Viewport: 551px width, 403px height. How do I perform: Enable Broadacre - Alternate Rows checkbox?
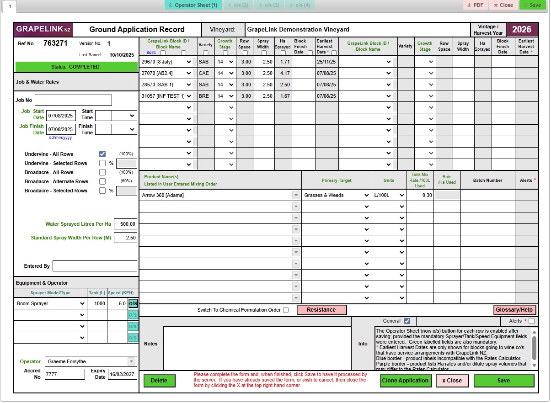(102, 181)
